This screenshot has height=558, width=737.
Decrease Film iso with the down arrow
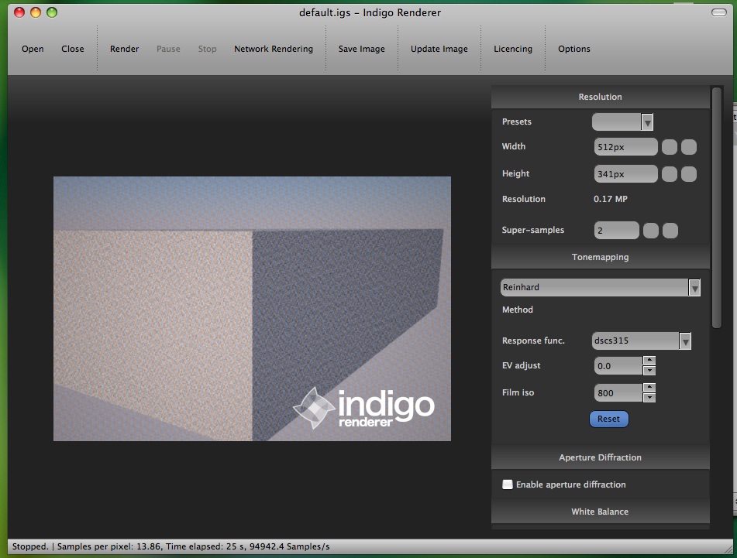[649, 398]
